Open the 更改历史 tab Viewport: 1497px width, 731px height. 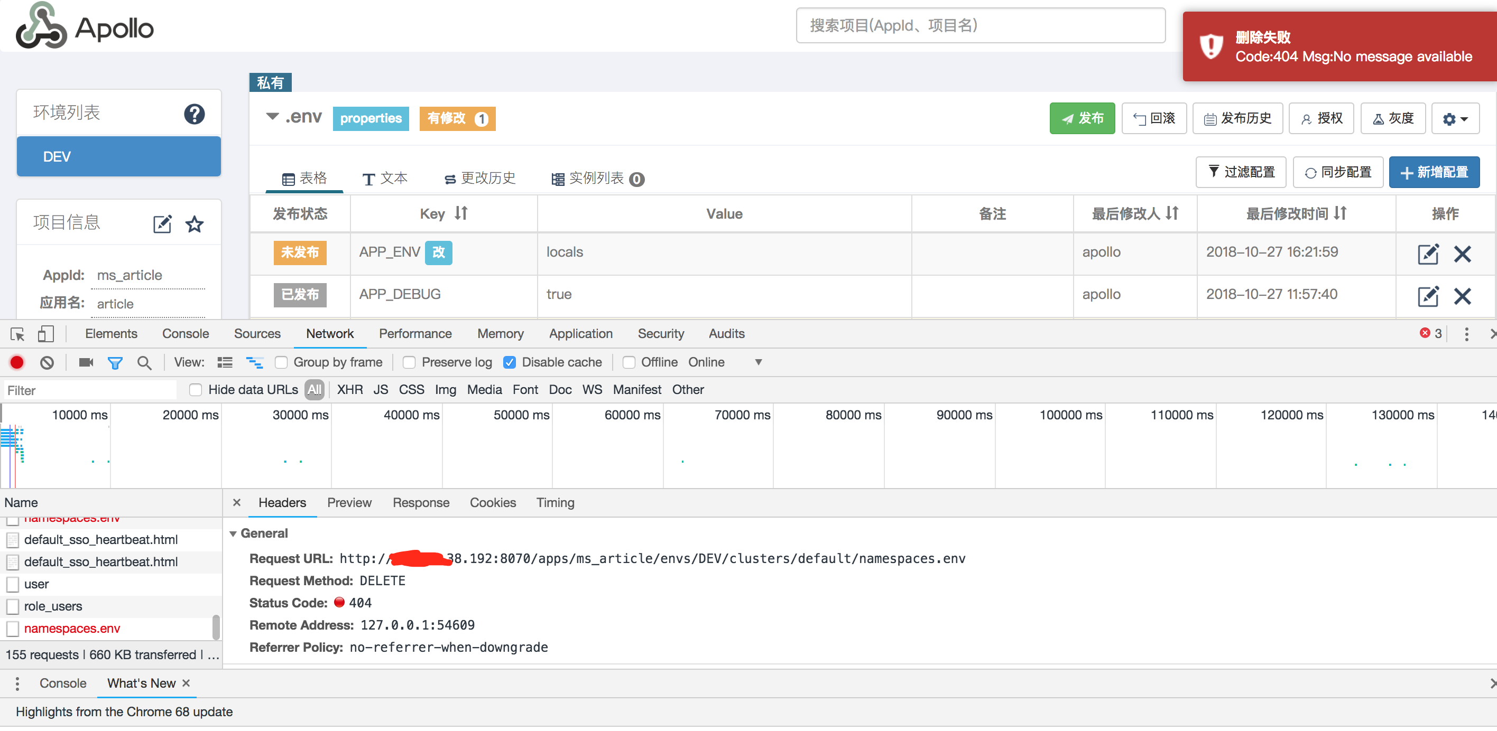pos(479,178)
